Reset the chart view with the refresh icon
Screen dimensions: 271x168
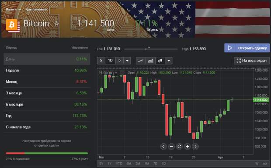coord(179,147)
